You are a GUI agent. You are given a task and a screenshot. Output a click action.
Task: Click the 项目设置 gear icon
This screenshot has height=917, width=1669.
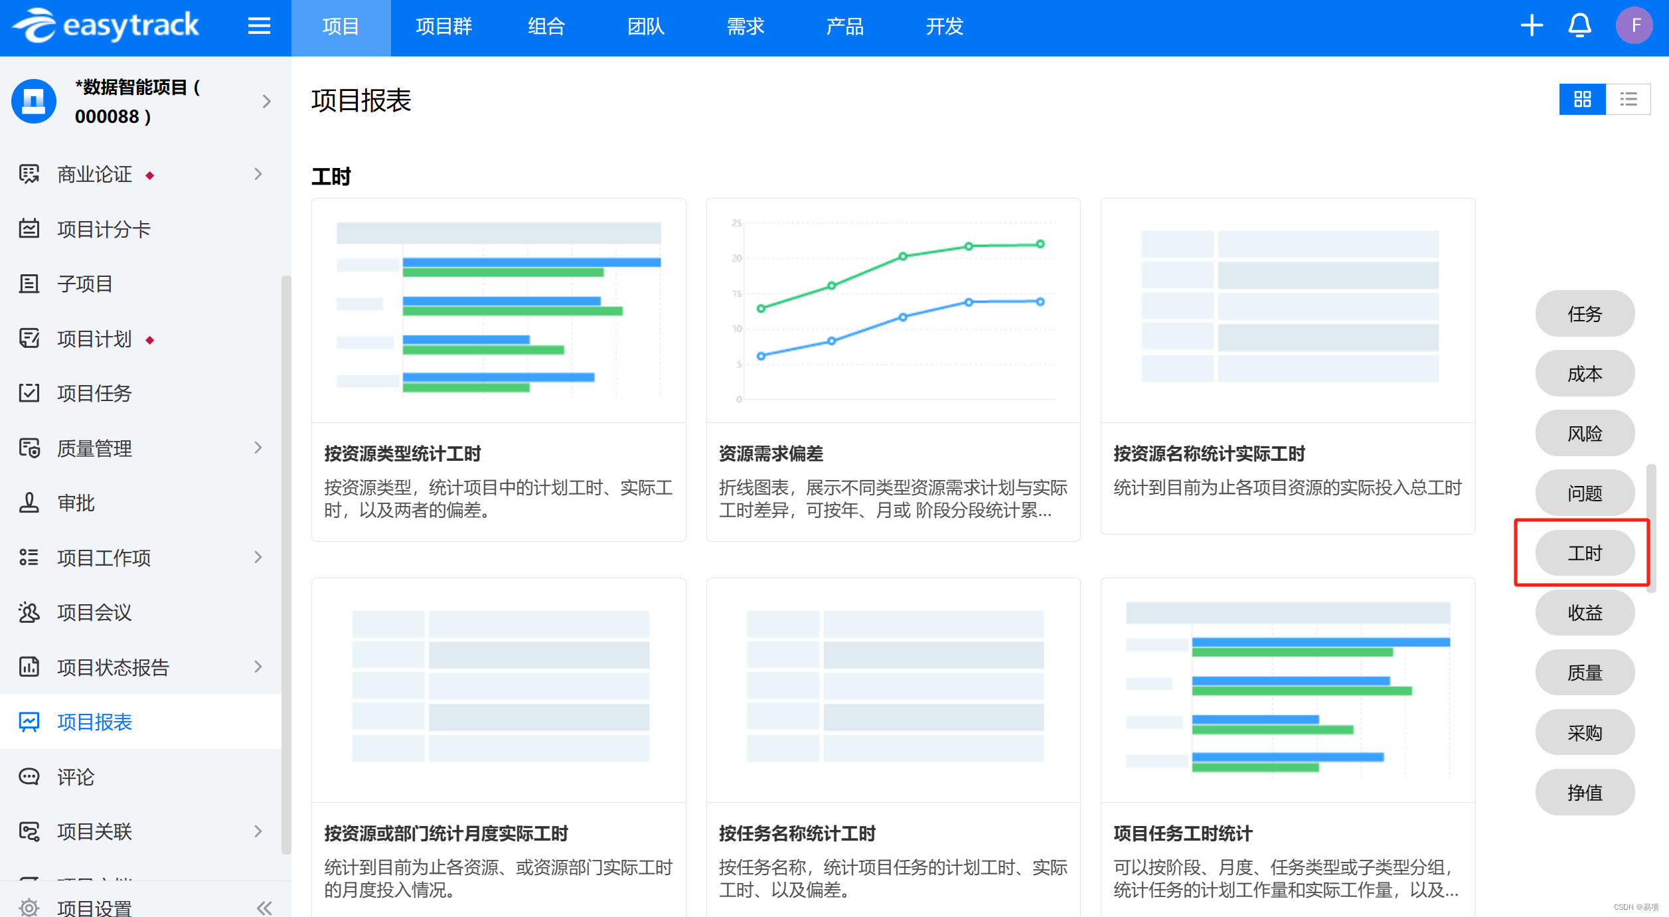click(29, 907)
